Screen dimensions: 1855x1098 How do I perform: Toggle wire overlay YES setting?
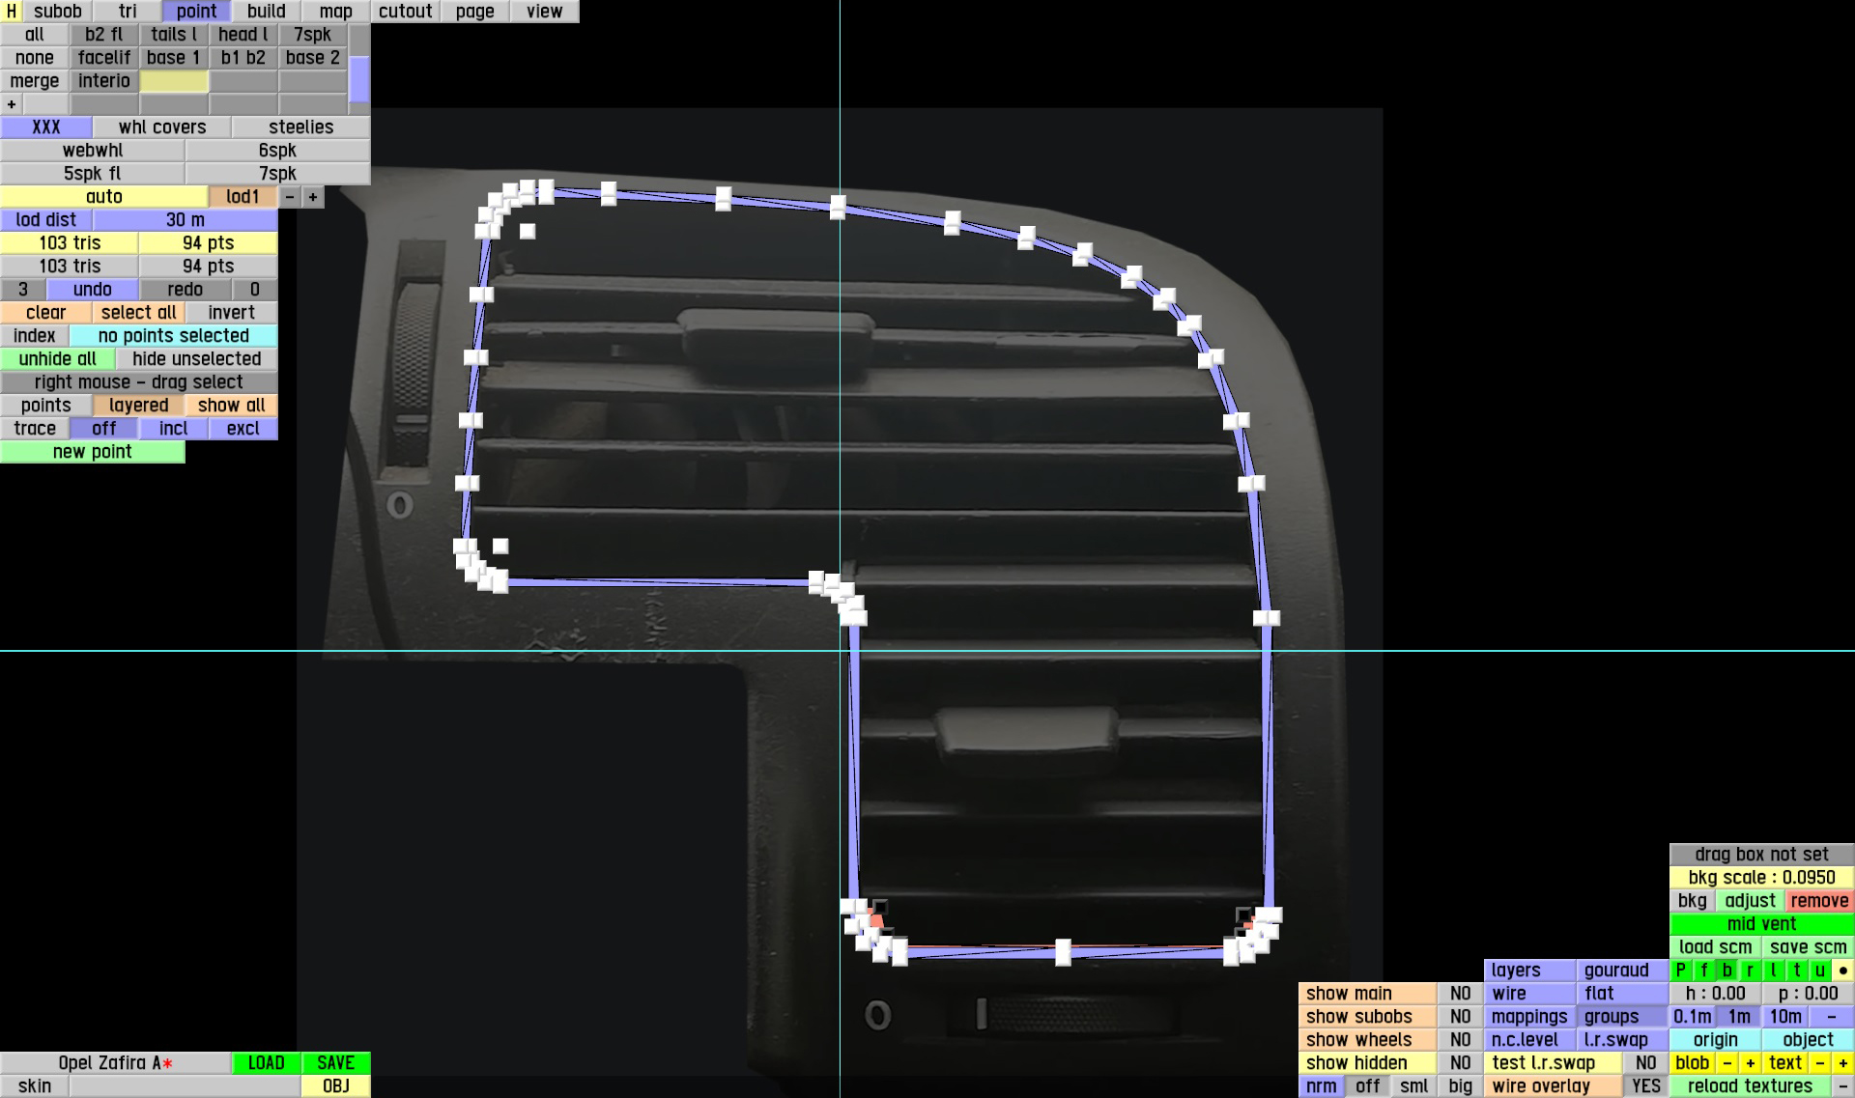[1645, 1086]
